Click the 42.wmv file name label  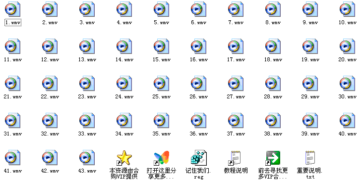(x=50, y=171)
